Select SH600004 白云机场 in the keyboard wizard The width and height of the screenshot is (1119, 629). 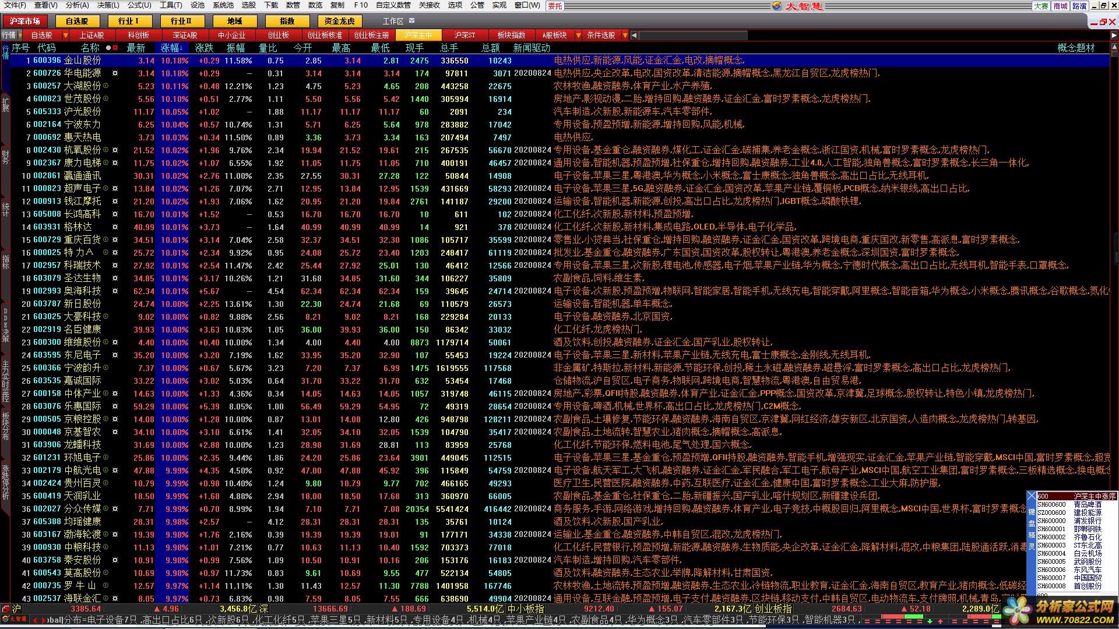[x=1077, y=554]
